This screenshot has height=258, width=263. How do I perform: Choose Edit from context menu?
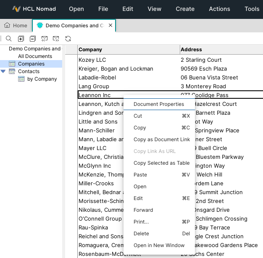(159, 198)
